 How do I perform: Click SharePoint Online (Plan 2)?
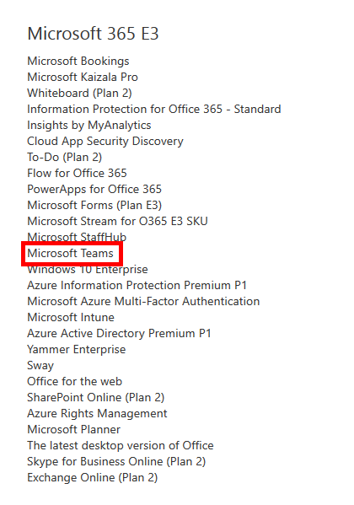pos(96,398)
